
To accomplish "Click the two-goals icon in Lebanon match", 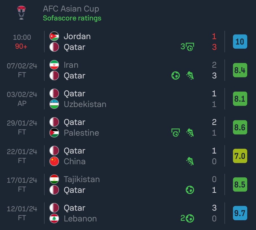I will coord(187,218).
